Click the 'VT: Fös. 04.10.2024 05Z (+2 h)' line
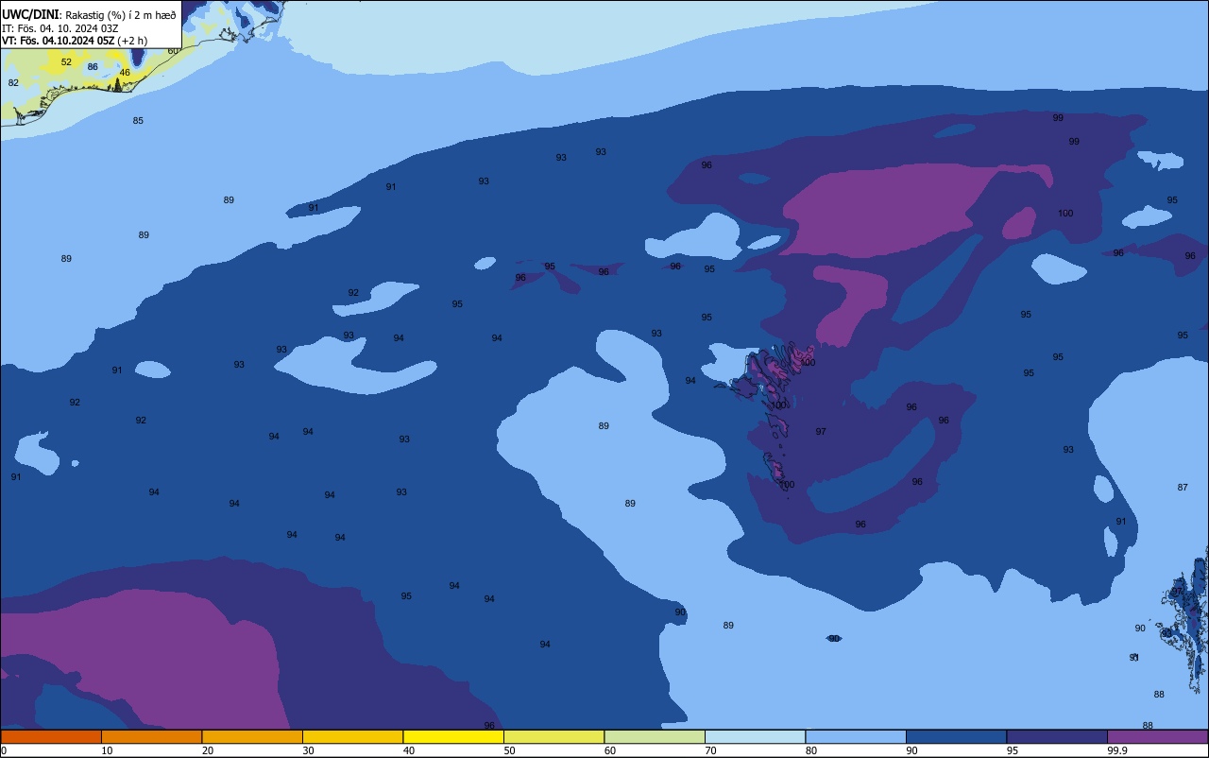 click(x=75, y=41)
